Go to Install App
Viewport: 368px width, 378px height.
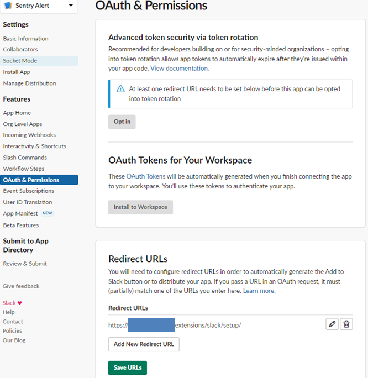click(17, 72)
